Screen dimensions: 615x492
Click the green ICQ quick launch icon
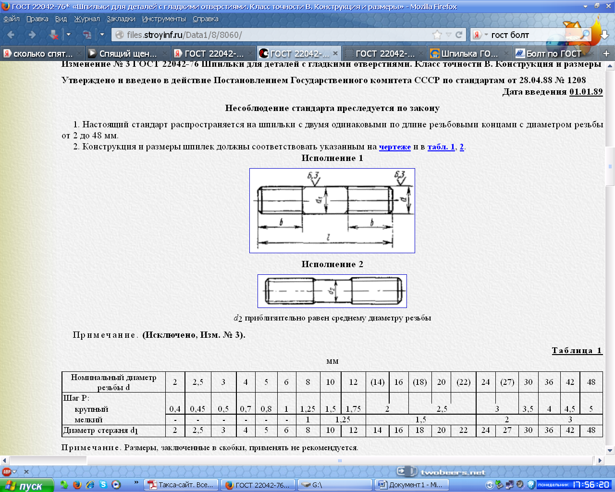(x=64, y=485)
